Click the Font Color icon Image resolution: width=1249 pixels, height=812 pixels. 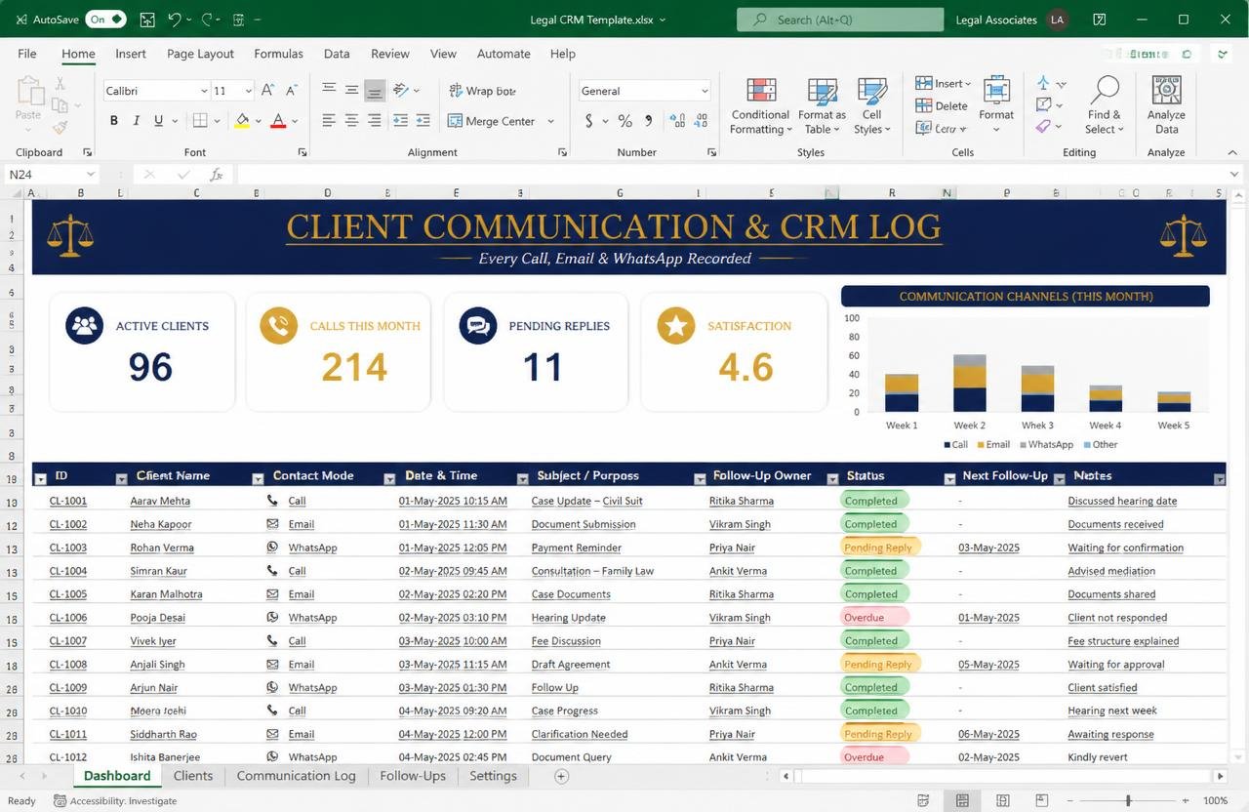[x=278, y=121]
